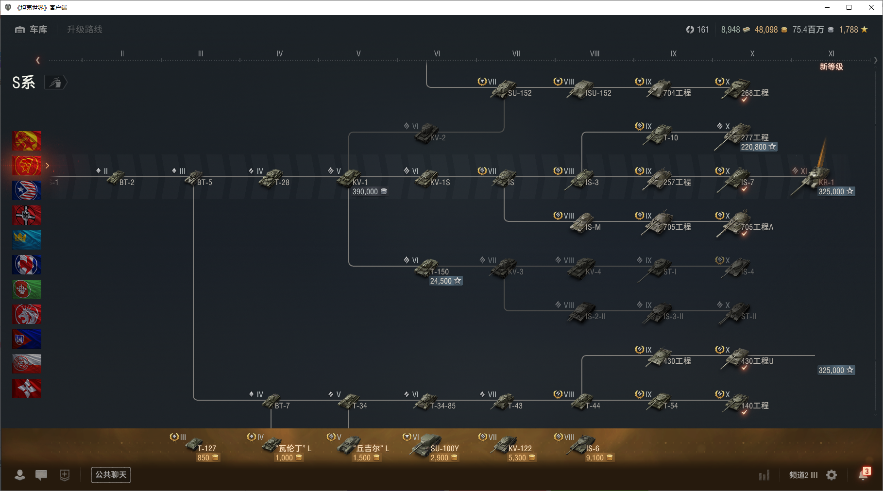Screen dimensions: 883x491
Task: Select the IS-7 tier X tank
Action: pos(735,179)
